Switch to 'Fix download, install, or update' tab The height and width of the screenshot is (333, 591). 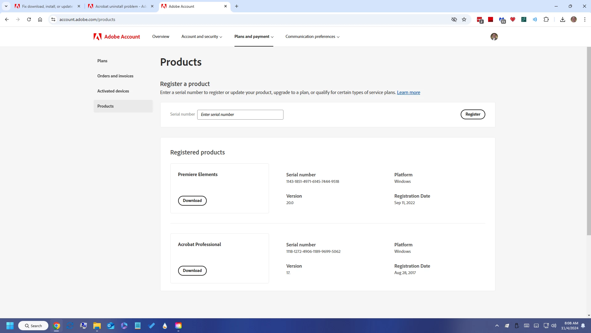click(48, 6)
